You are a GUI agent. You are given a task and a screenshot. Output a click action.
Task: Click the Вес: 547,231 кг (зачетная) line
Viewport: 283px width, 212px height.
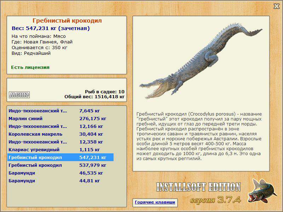pyautogui.click(x=51, y=28)
